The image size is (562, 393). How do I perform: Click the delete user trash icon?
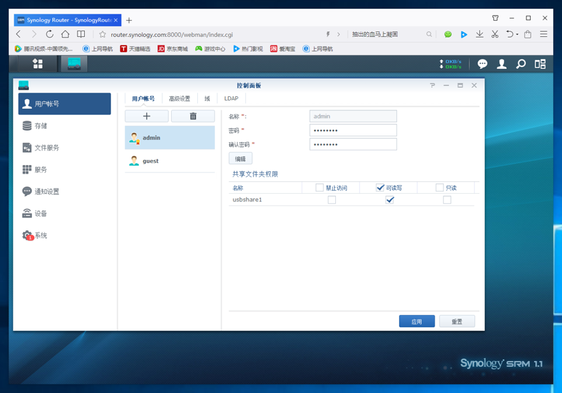click(193, 116)
